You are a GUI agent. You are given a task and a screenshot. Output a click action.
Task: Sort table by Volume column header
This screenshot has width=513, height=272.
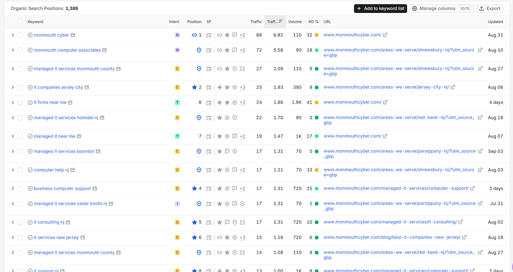295,21
